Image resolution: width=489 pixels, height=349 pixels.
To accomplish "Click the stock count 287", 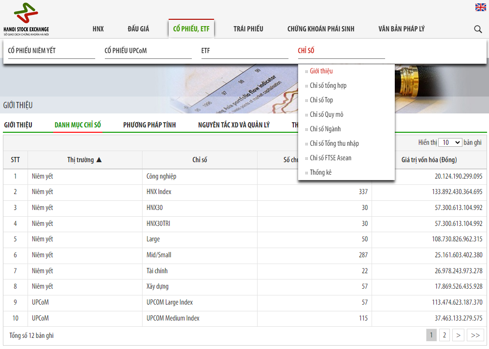I will coord(363,255).
